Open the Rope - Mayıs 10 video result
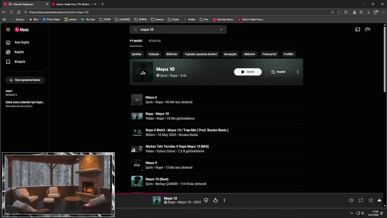Screen dimensions: 387x218 (216, 116)
